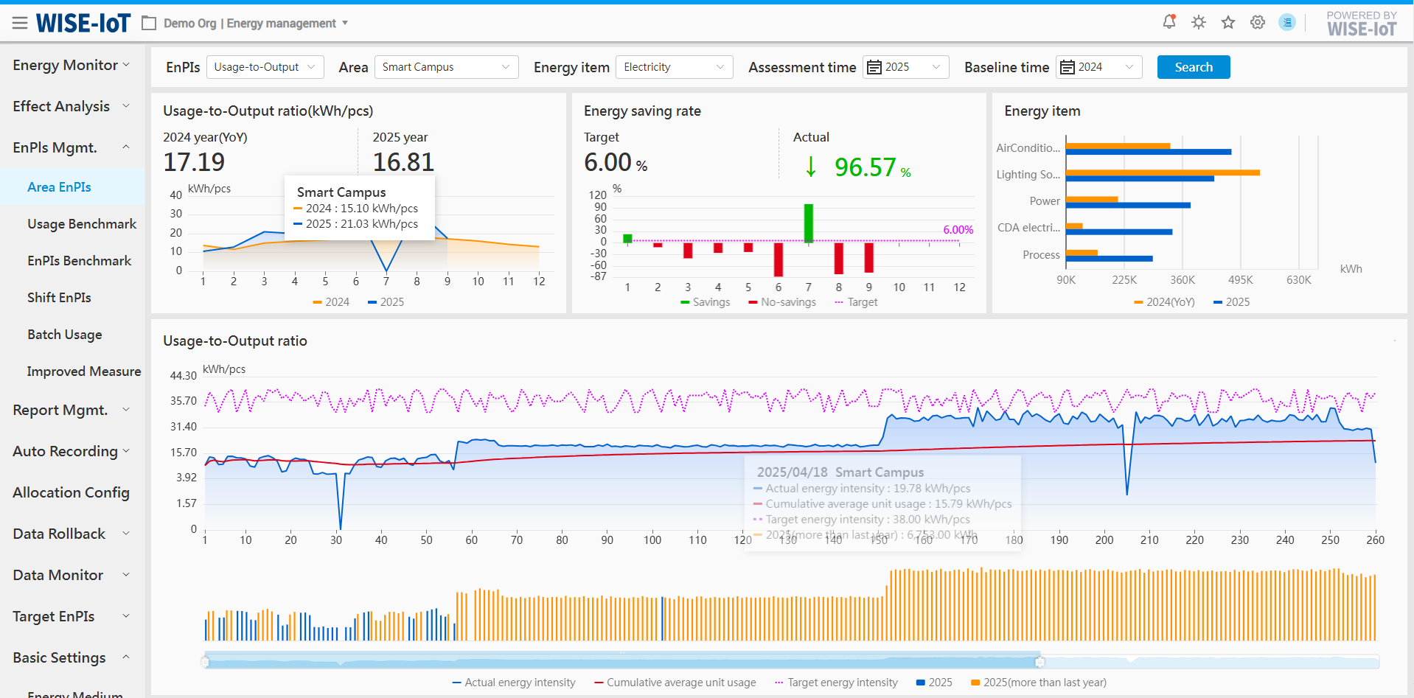This screenshot has height=698, width=1414.
Task: Open the notifications bell
Action: [x=1169, y=22]
